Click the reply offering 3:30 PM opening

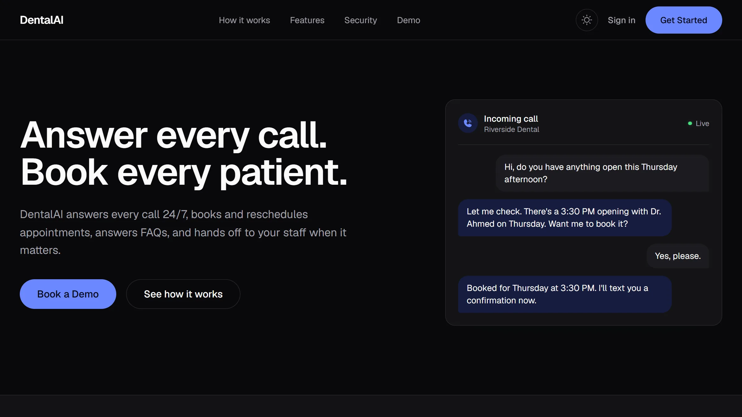coord(565,218)
